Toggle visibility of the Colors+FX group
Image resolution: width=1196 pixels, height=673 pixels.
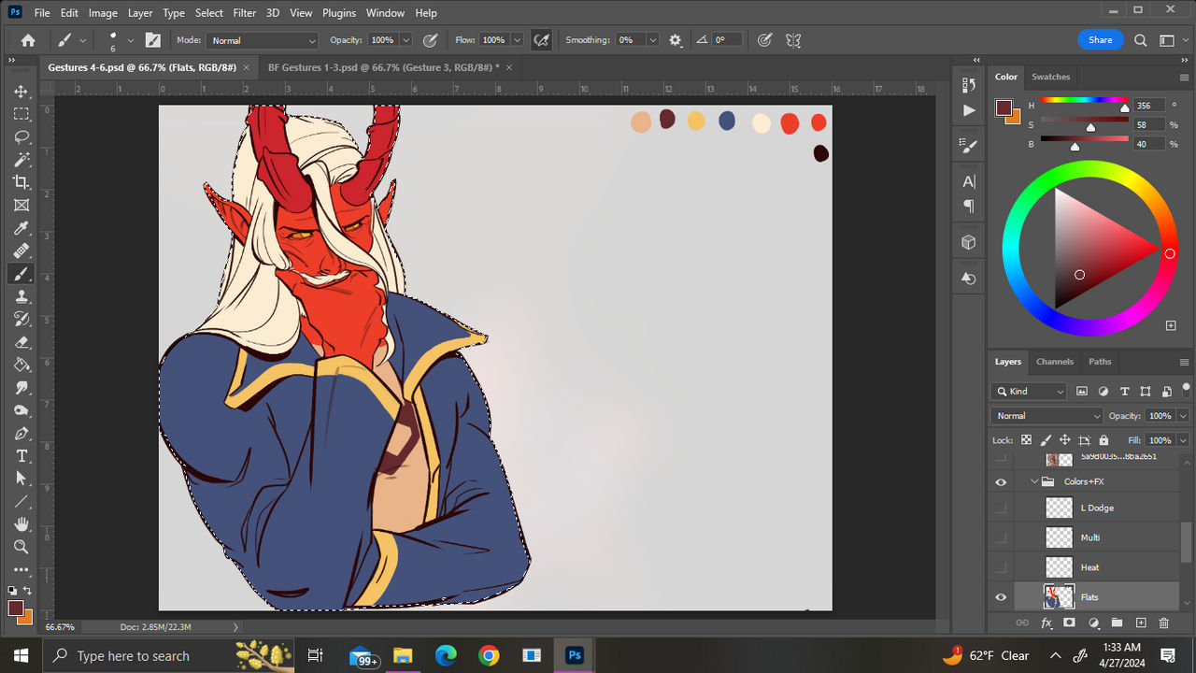[1001, 481]
